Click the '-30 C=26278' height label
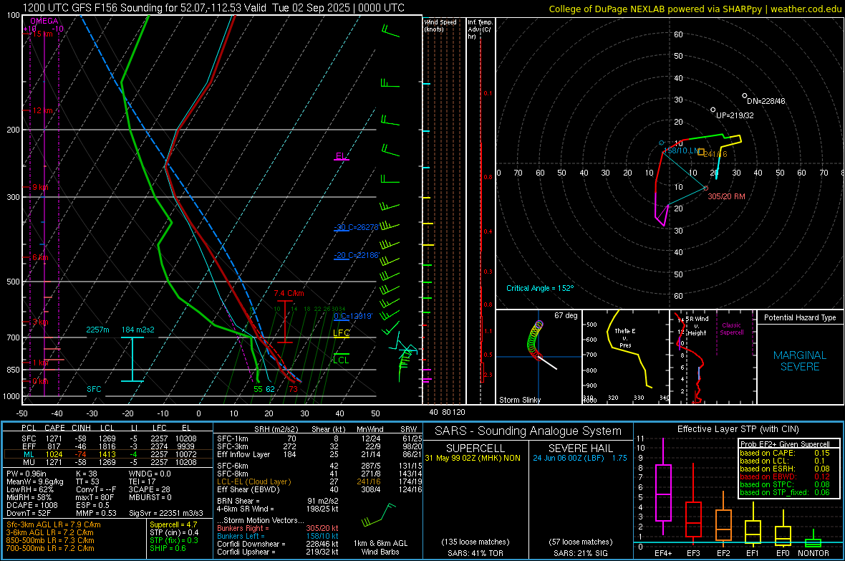 click(357, 227)
